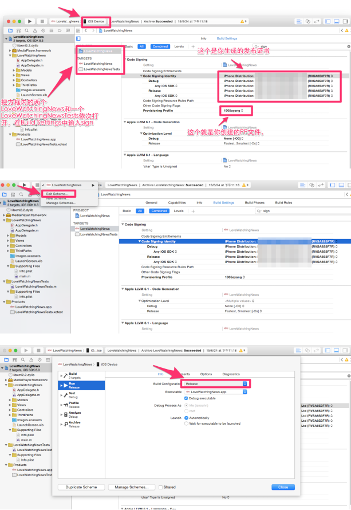The image size is (351, 510).
Task: Click the 'iOS Device' destination in the top screenshot toolbar
Action: (x=96, y=21)
